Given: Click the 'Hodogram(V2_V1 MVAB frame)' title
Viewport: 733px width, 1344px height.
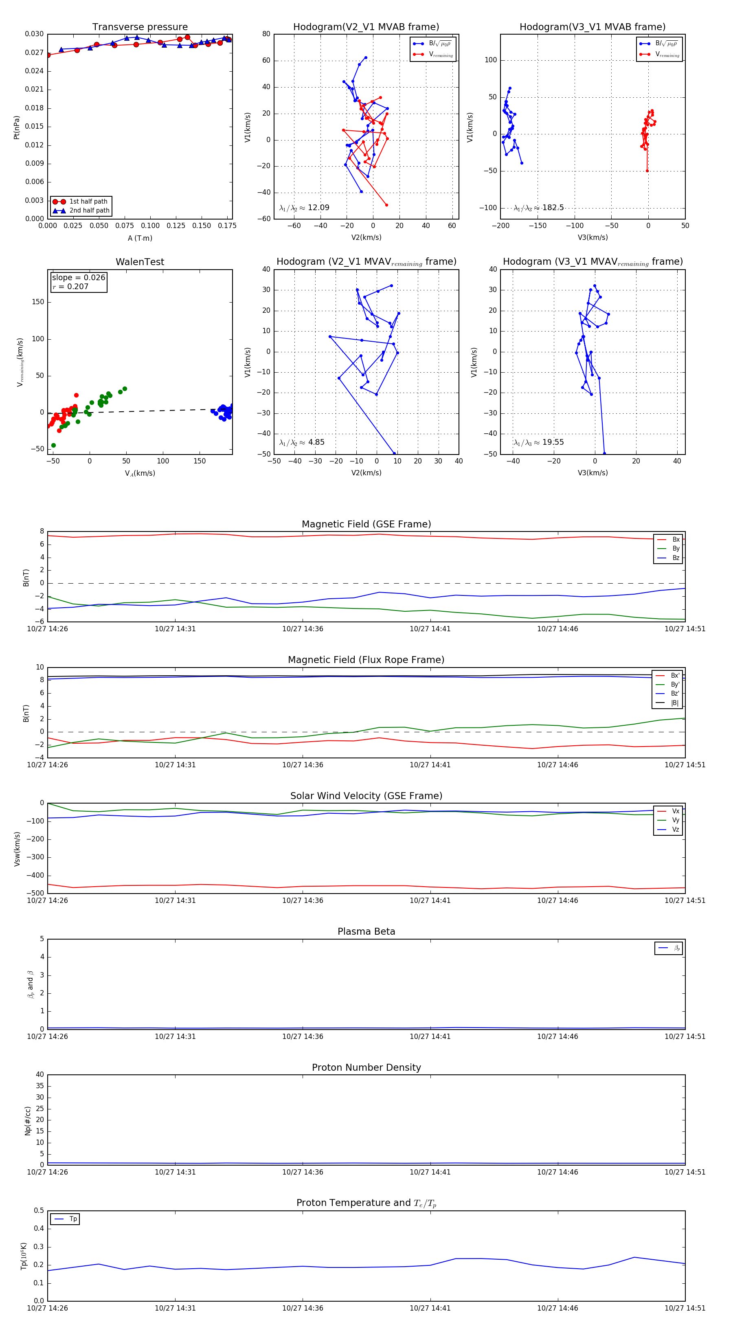Looking at the screenshot, I should point(366,27).
